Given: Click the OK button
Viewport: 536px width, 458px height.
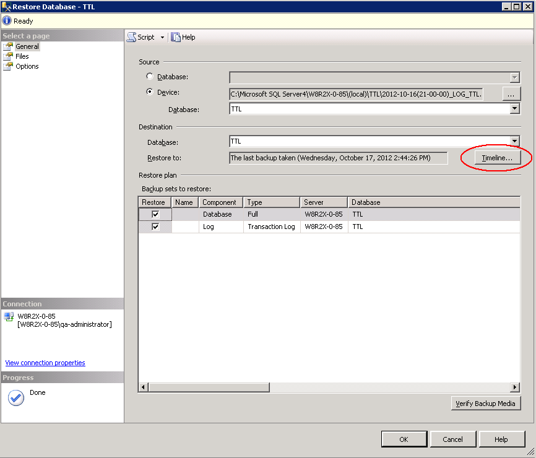Looking at the screenshot, I should click(404, 439).
